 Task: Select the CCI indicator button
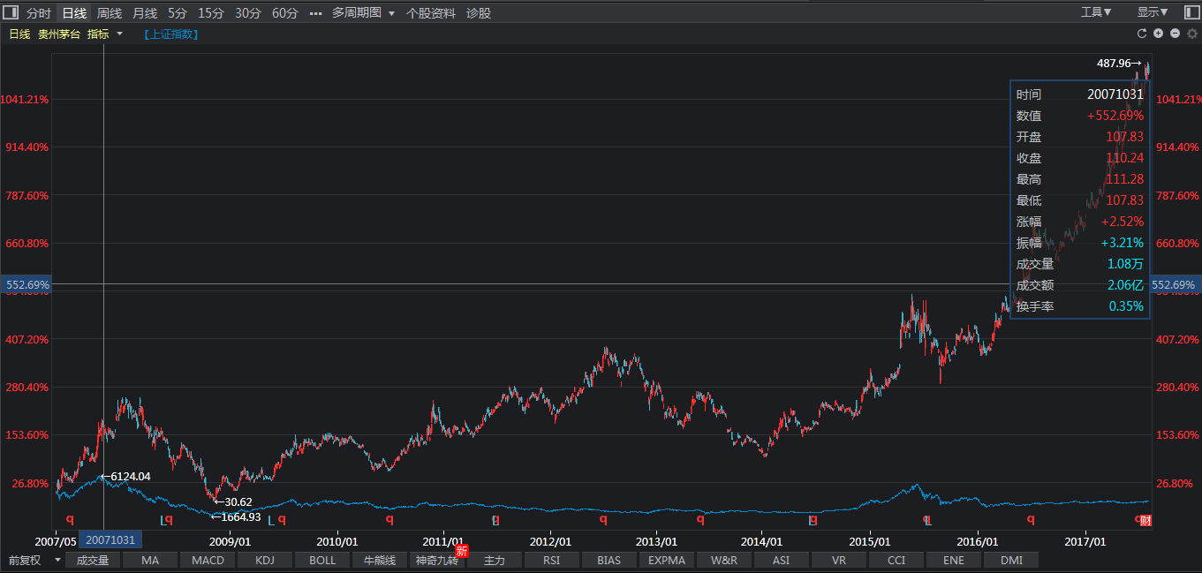tap(896, 560)
